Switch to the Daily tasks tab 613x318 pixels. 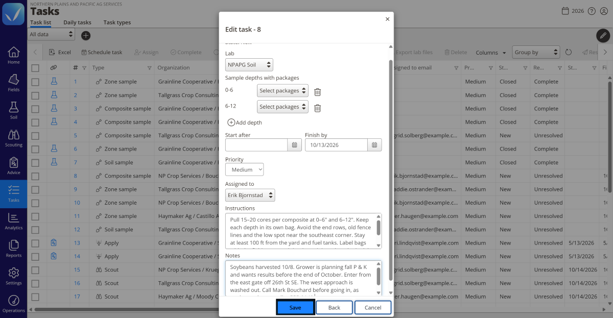[77, 22]
